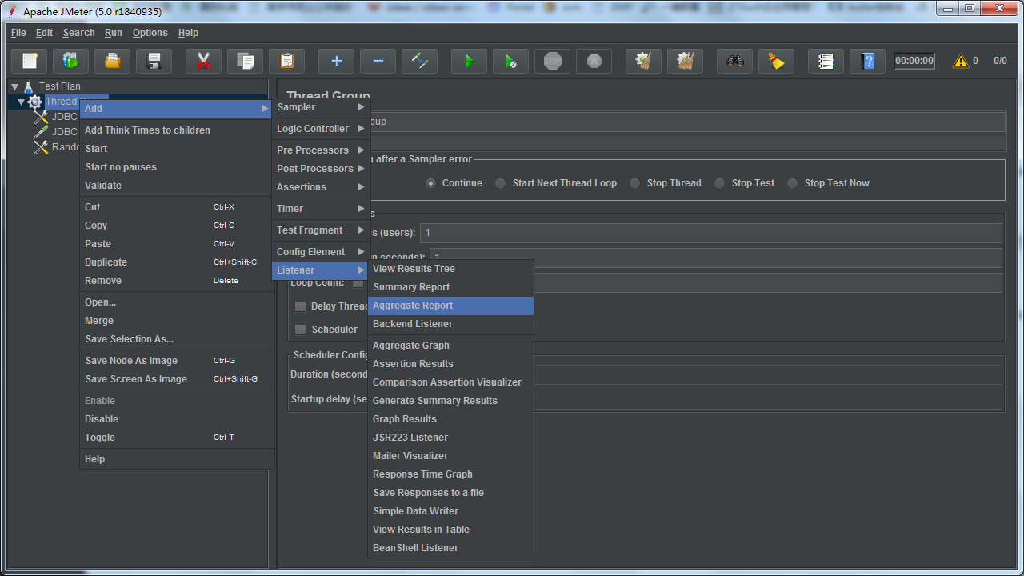
Task: Toggle the Delay Thread checkbox
Action: [300, 306]
